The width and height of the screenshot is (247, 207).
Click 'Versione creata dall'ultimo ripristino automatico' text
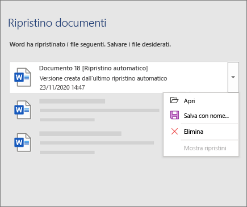pyautogui.click(x=103, y=78)
